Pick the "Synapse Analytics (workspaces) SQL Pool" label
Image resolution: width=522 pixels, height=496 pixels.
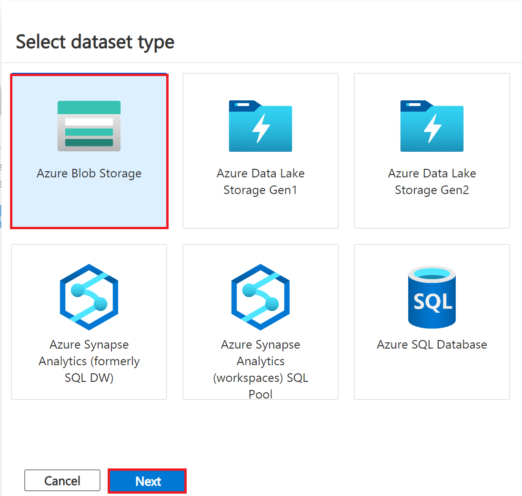(x=261, y=370)
